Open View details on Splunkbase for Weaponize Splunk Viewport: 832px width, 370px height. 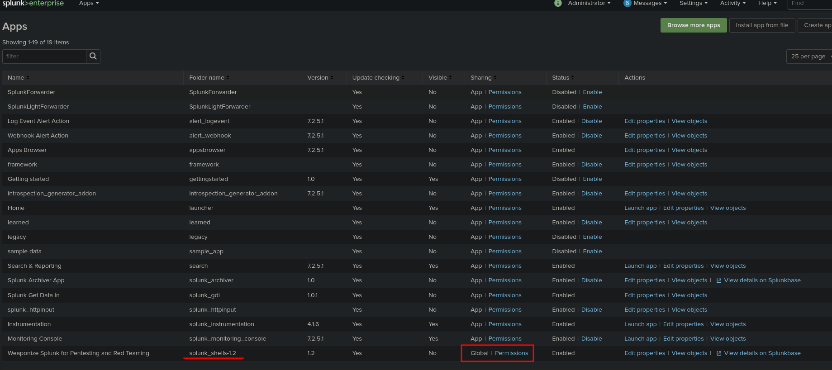(762, 353)
